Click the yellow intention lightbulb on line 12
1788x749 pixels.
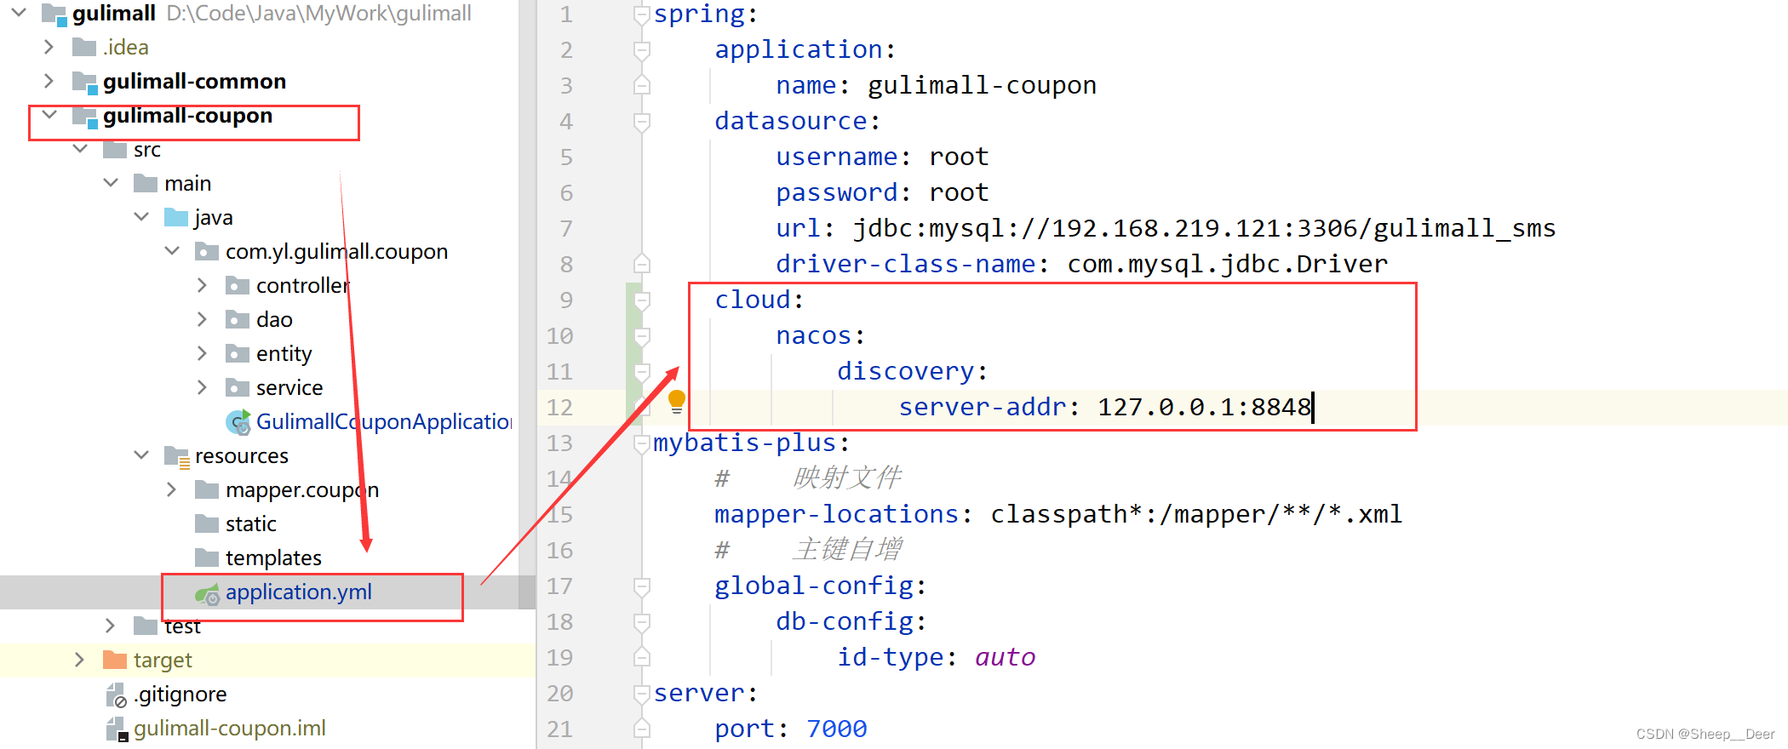677,401
